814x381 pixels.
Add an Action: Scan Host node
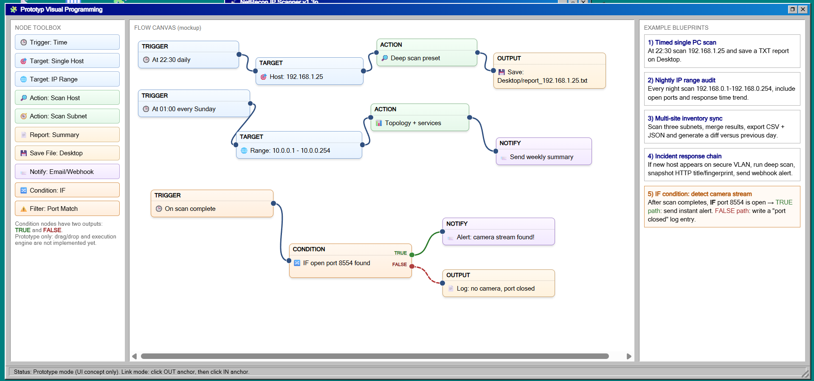67,98
